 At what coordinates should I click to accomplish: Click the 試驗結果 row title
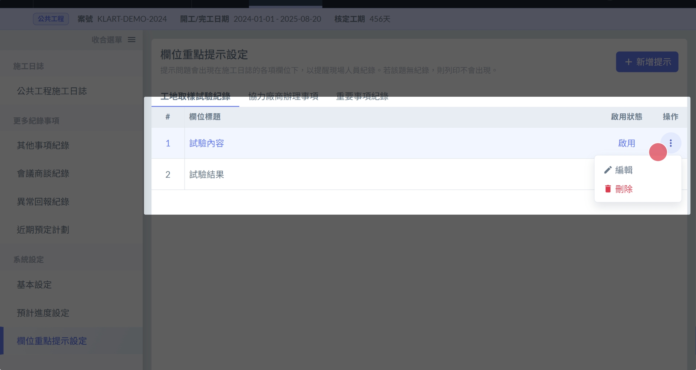tap(206, 174)
